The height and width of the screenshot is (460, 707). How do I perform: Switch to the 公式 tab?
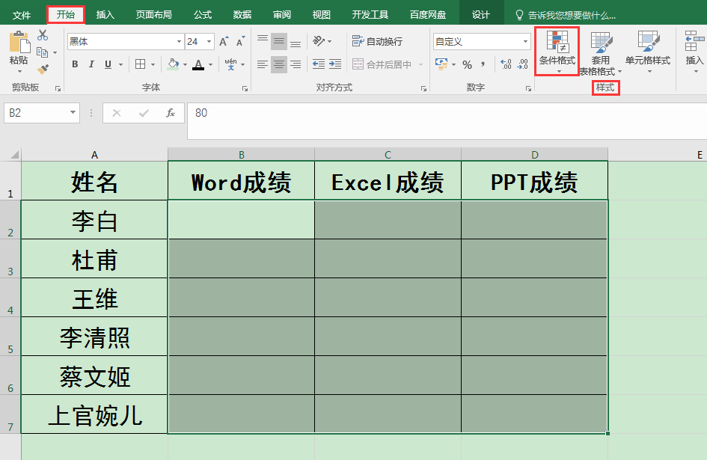pos(203,15)
